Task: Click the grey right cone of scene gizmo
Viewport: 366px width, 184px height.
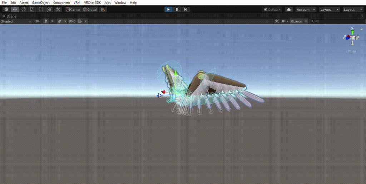Action: 357,37
